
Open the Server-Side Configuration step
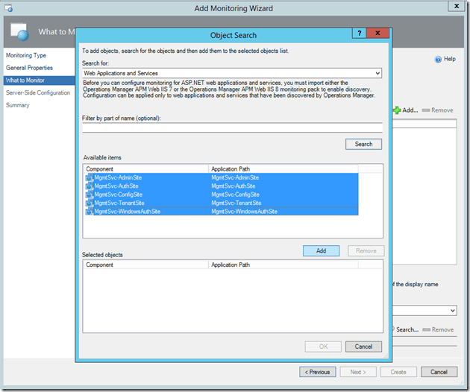(x=38, y=92)
